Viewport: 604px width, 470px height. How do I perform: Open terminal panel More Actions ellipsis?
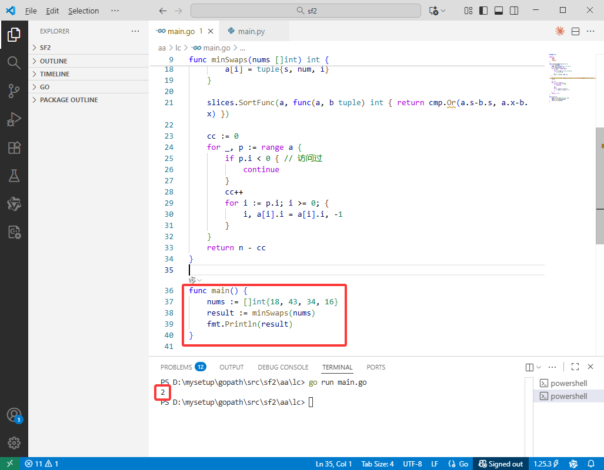tap(552, 367)
